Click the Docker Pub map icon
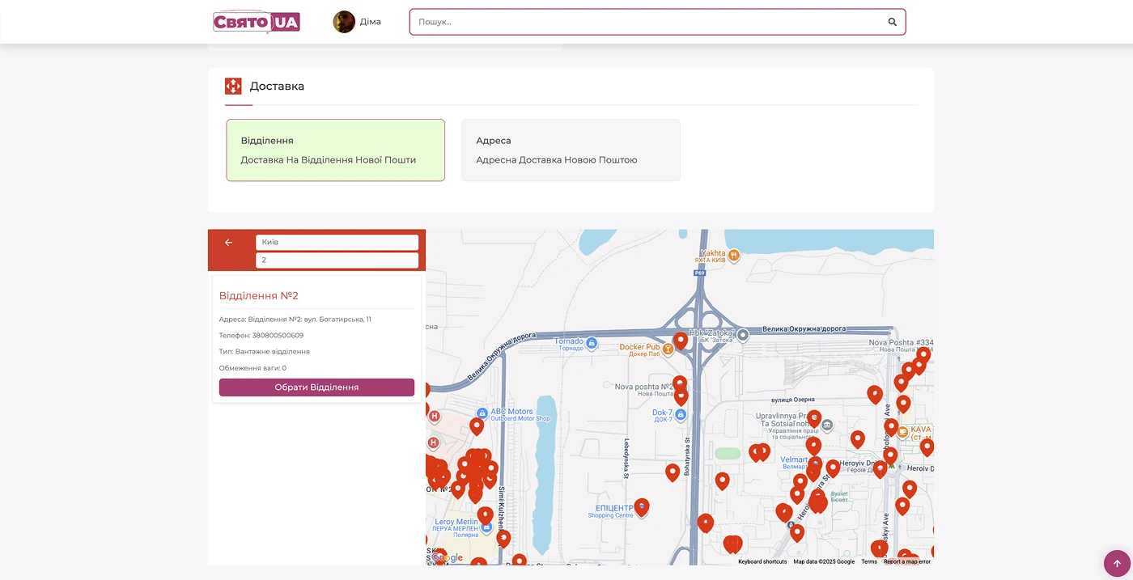Viewport: 1133px width, 580px height. click(x=671, y=348)
